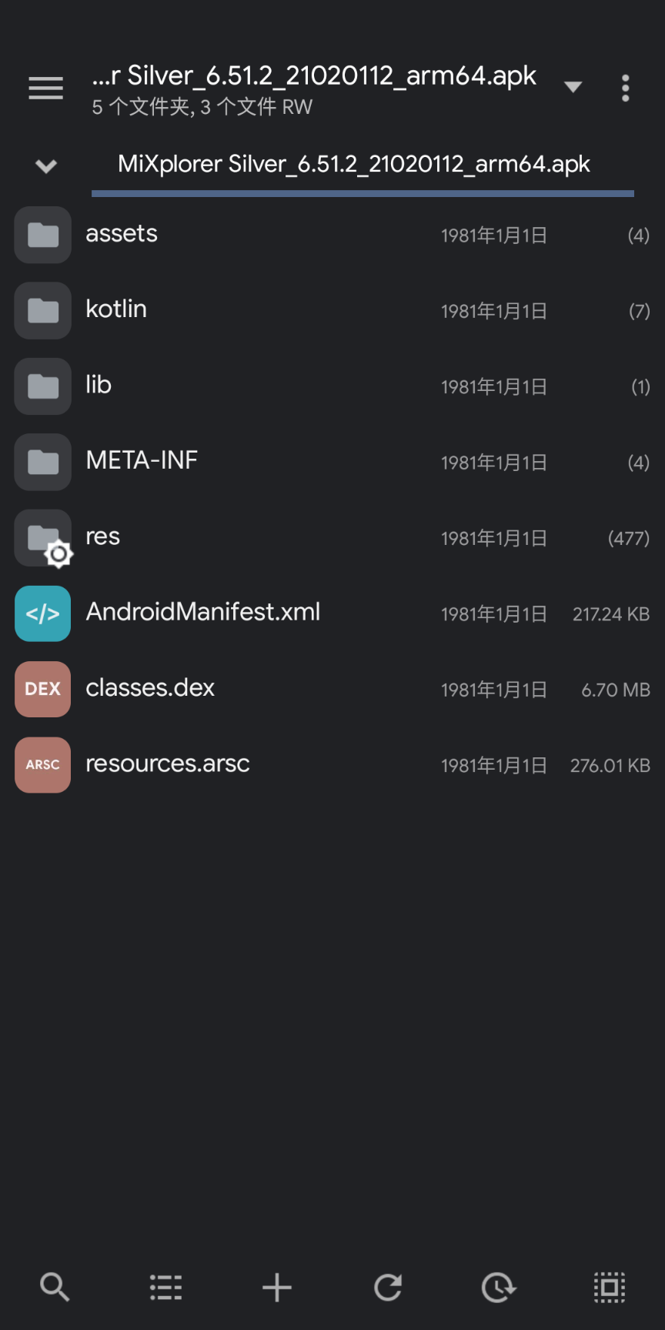This screenshot has height=1330, width=665.
Task: Open the tasks list icon
Action: point(165,1287)
